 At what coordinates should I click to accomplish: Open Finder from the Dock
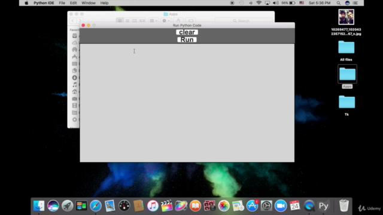click(x=39, y=205)
